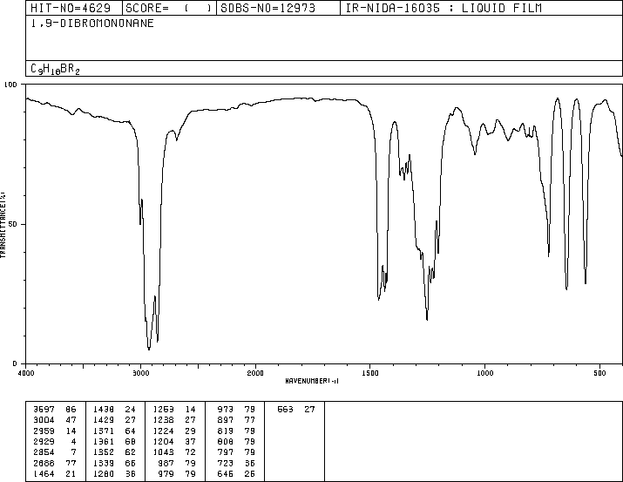Click the 1000 x-axis tick label

pos(485,373)
